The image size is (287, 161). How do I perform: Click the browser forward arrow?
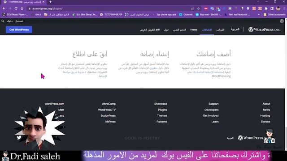pos(10,8)
